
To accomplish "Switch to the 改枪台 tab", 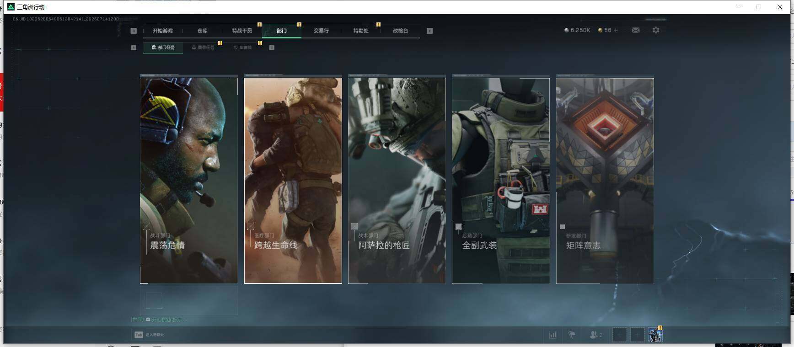I will point(400,31).
